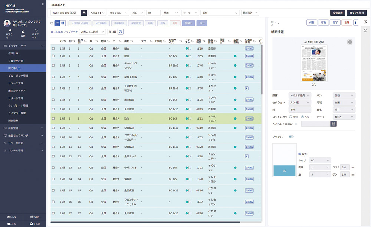This screenshot has height=227, width=371.
Task: Open the 地域 filter dropdown
Action: [x=171, y=13]
